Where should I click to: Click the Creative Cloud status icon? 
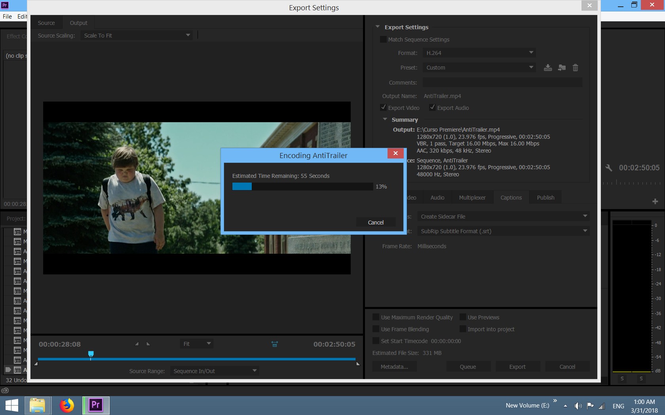click(x=5, y=390)
